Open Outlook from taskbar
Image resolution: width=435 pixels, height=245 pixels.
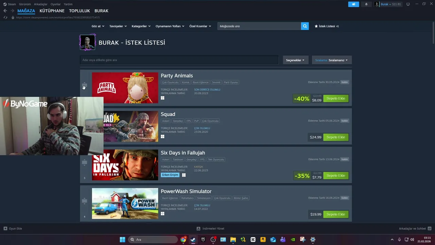click(273, 240)
